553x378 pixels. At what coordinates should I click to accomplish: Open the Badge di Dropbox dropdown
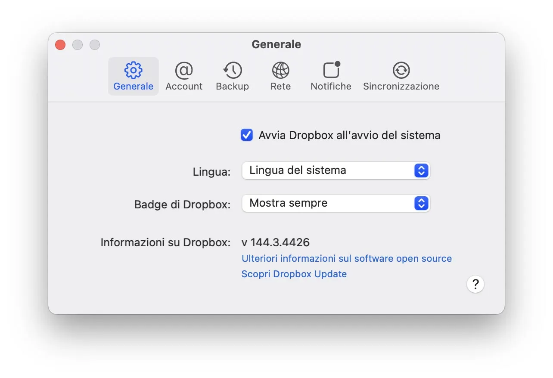click(x=336, y=203)
